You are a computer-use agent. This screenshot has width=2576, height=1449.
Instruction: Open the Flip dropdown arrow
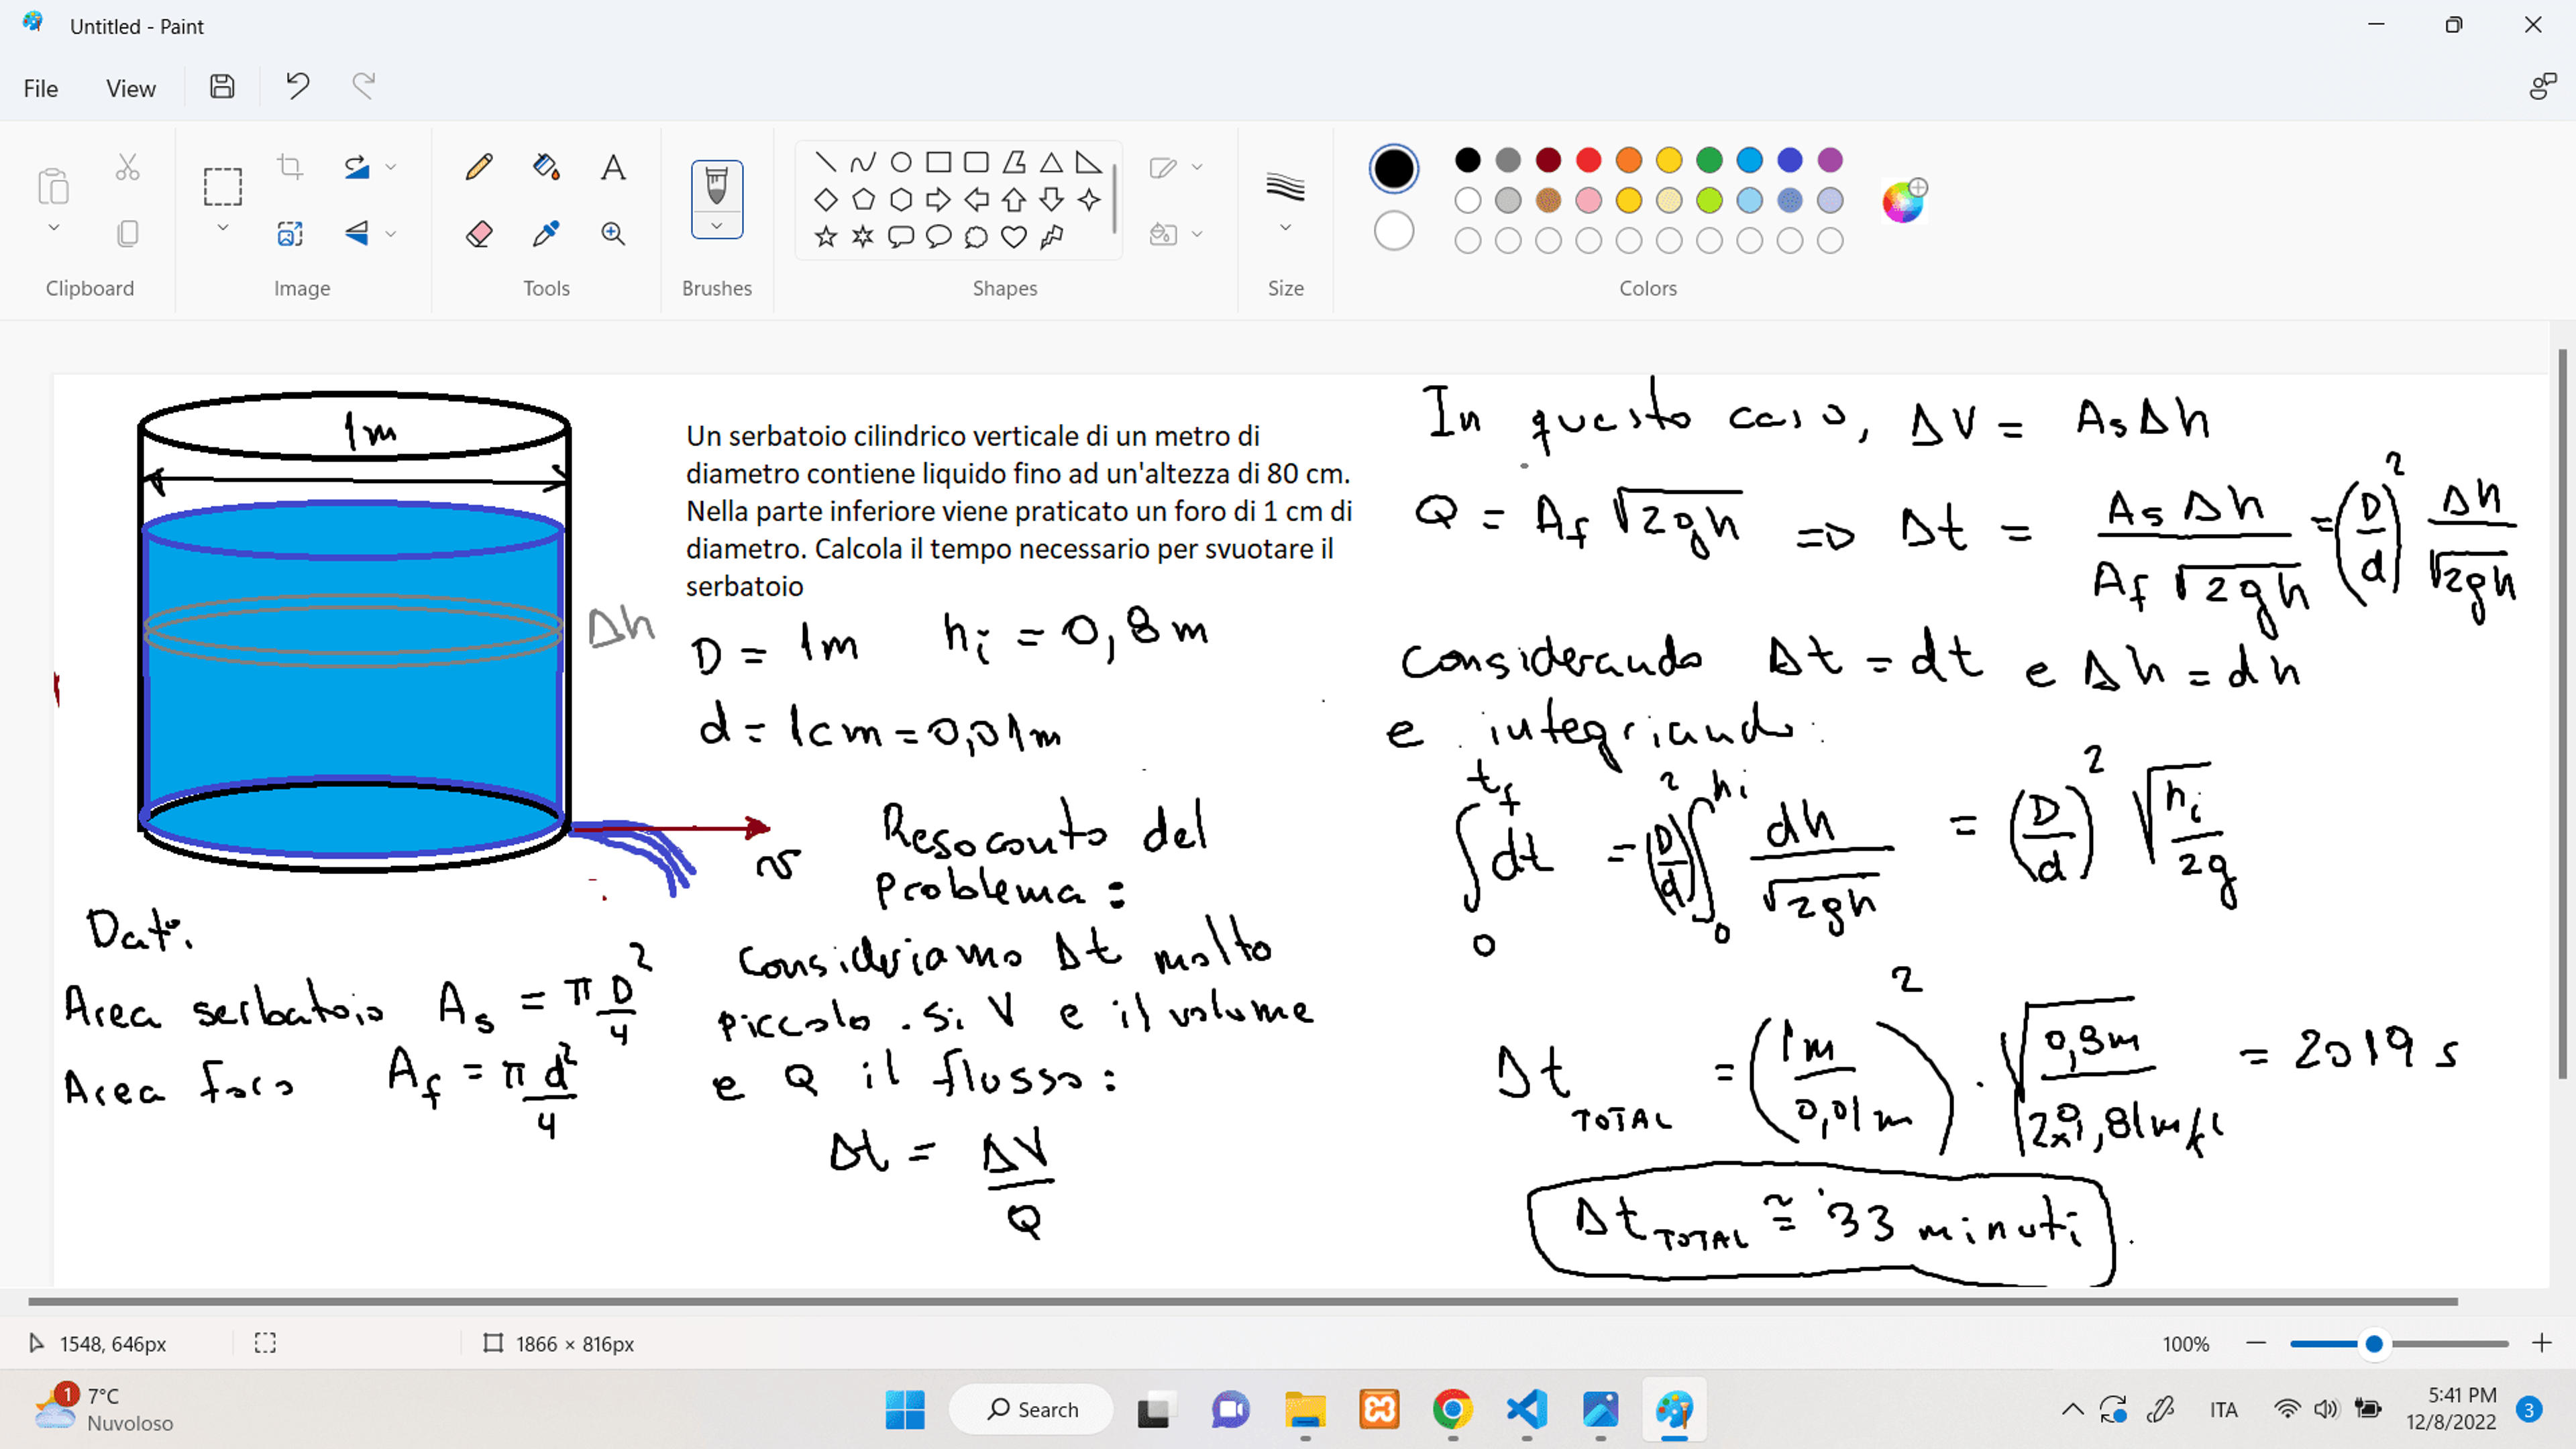coord(391,234)
